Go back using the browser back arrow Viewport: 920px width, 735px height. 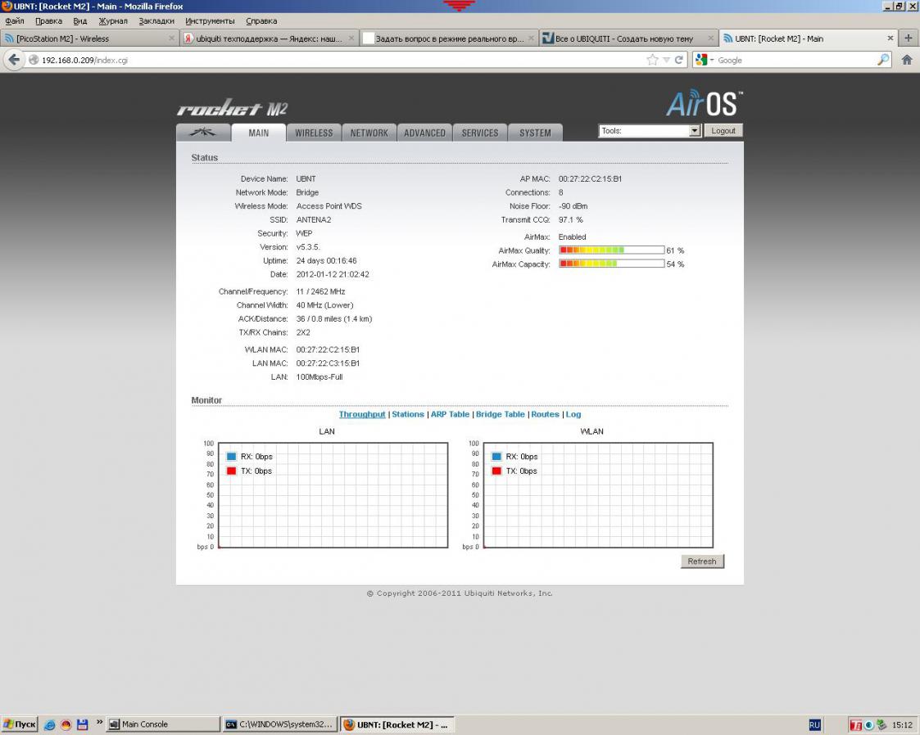(14, 60)
